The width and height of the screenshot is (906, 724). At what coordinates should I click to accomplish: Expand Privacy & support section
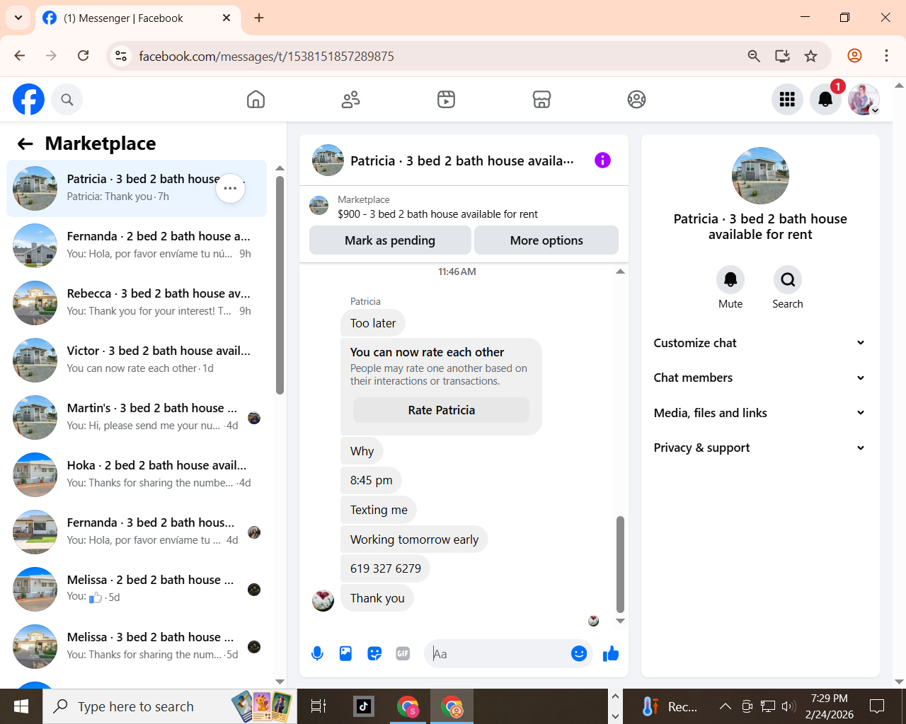[759, 448]
